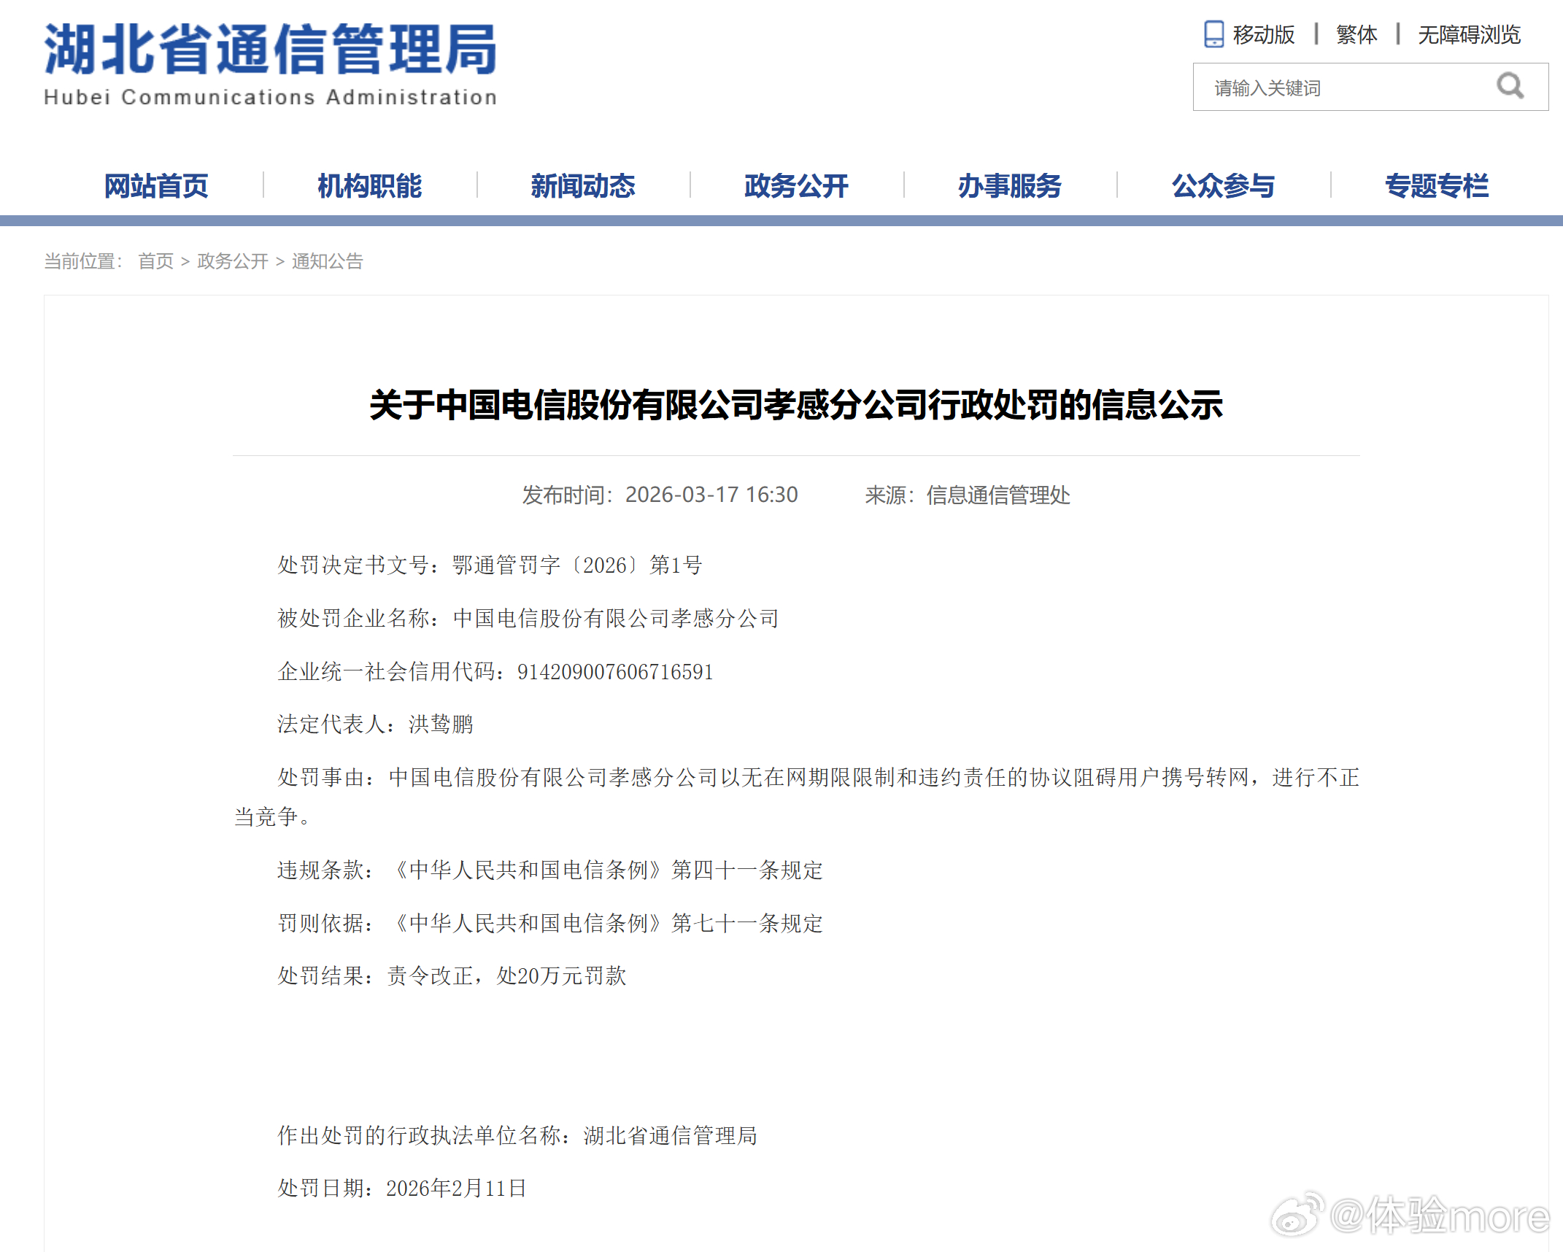Go to 网站首页 in navigation
The image size is (1563, 1252).
[156, 186]
